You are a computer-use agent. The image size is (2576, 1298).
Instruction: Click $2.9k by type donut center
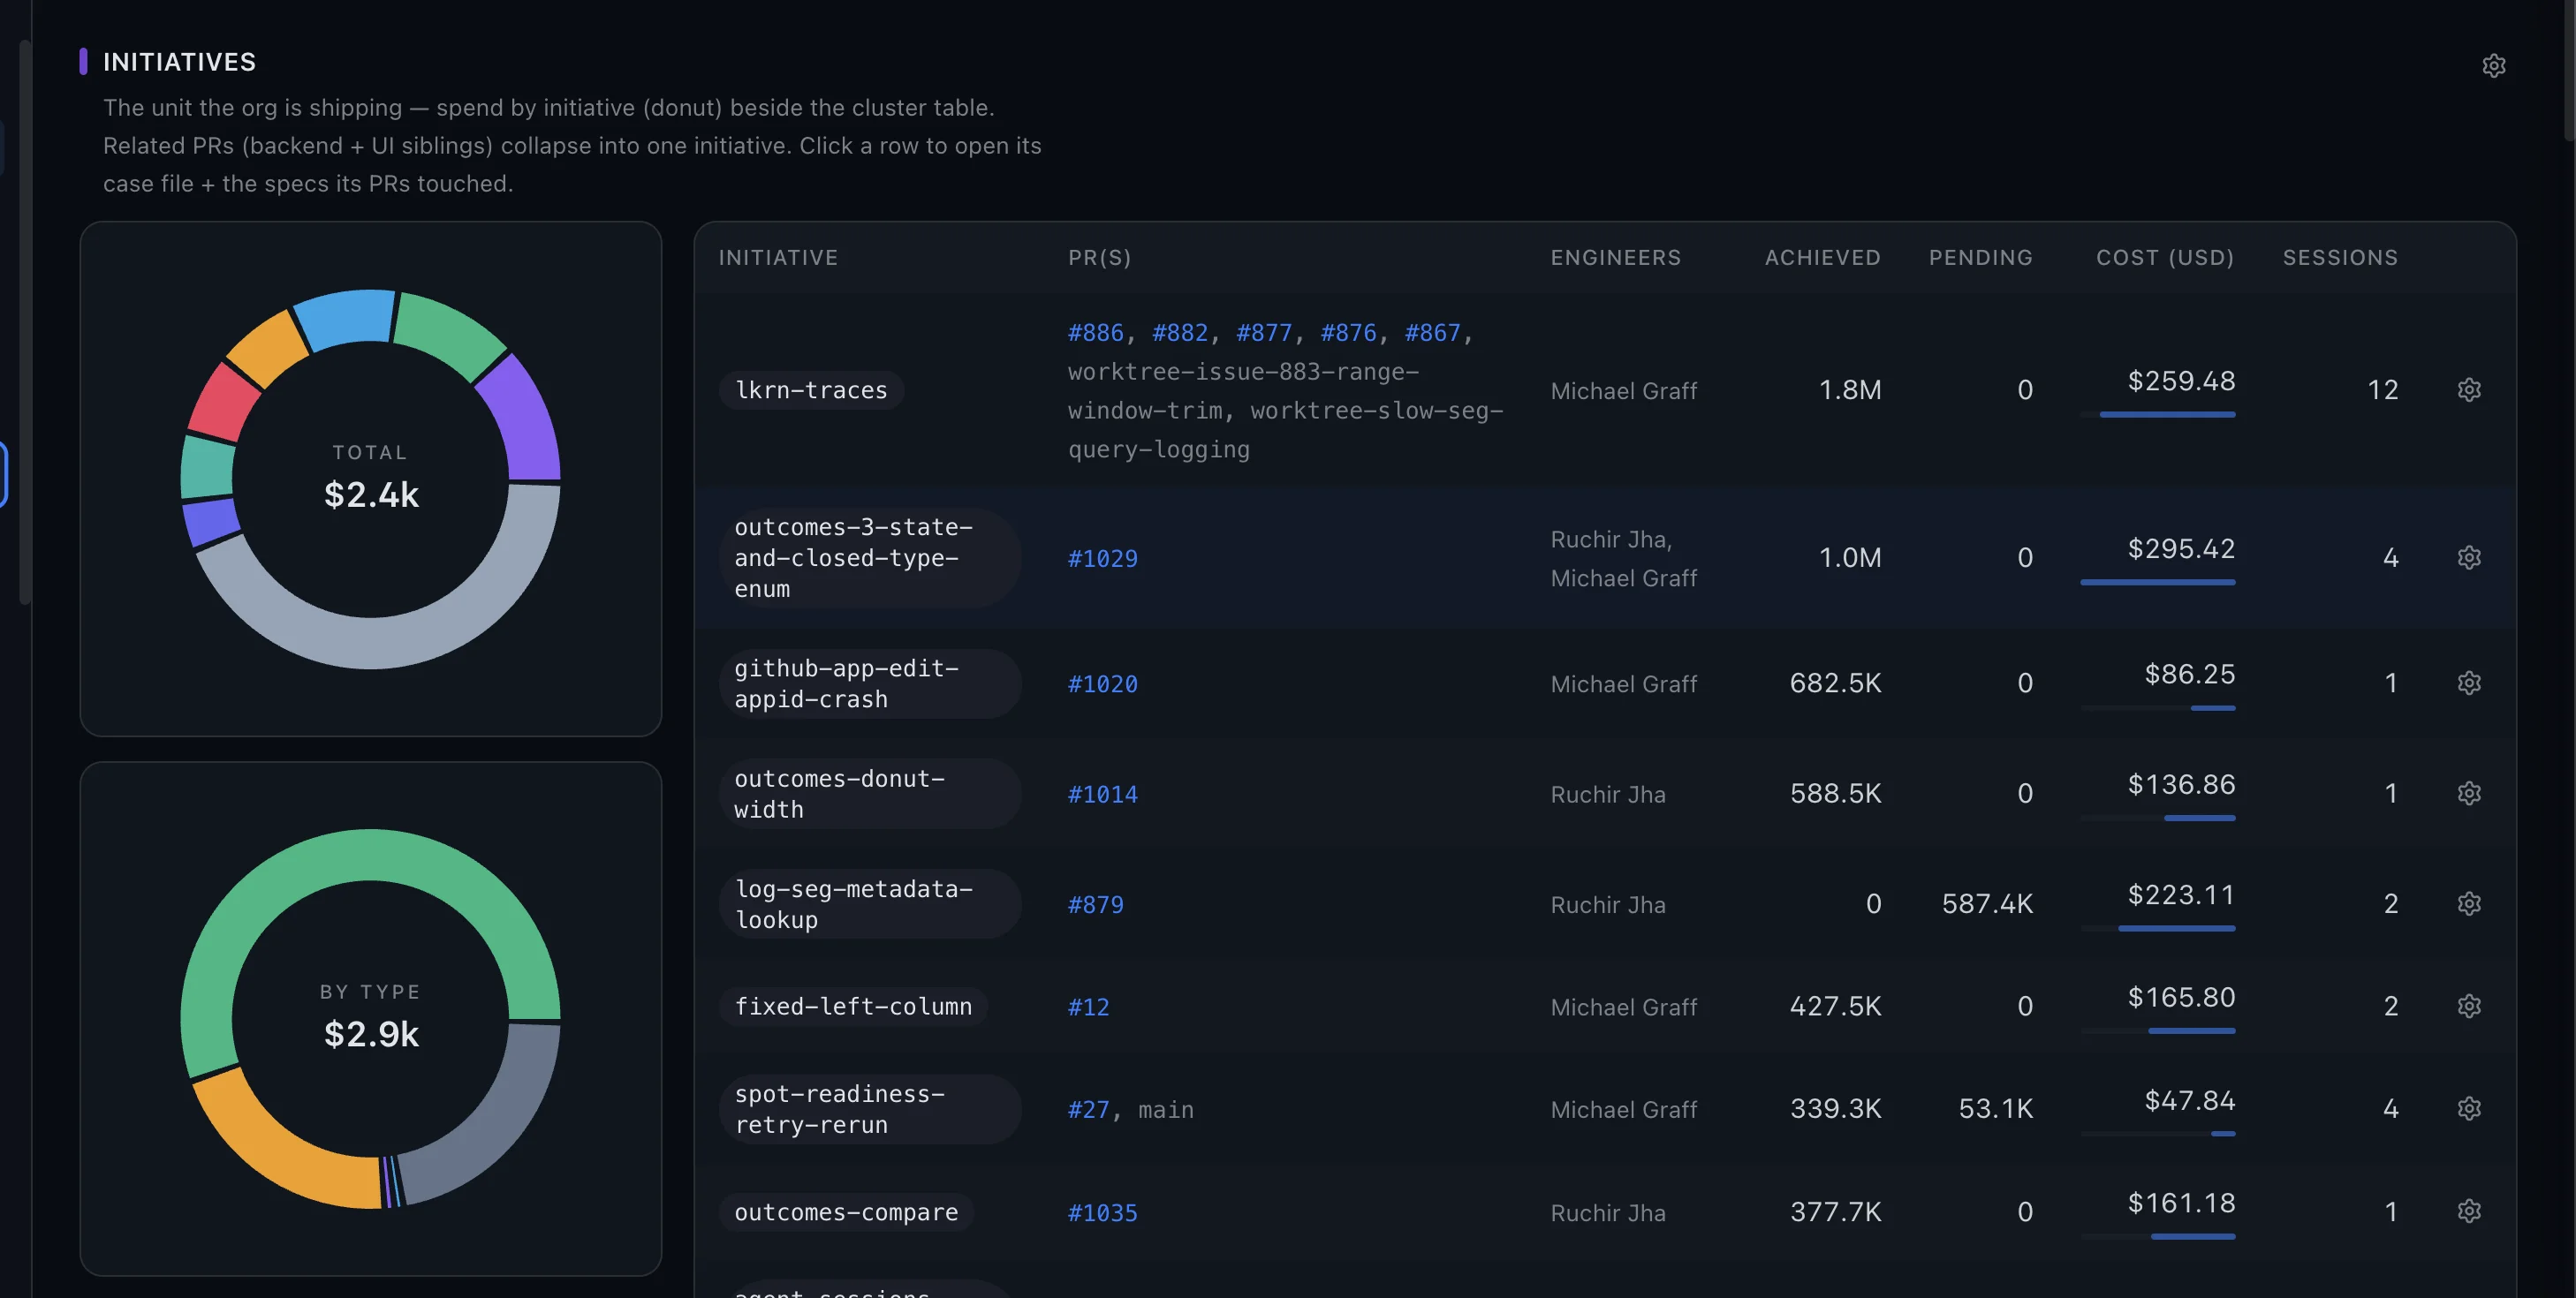click(x=371, y=1034)
